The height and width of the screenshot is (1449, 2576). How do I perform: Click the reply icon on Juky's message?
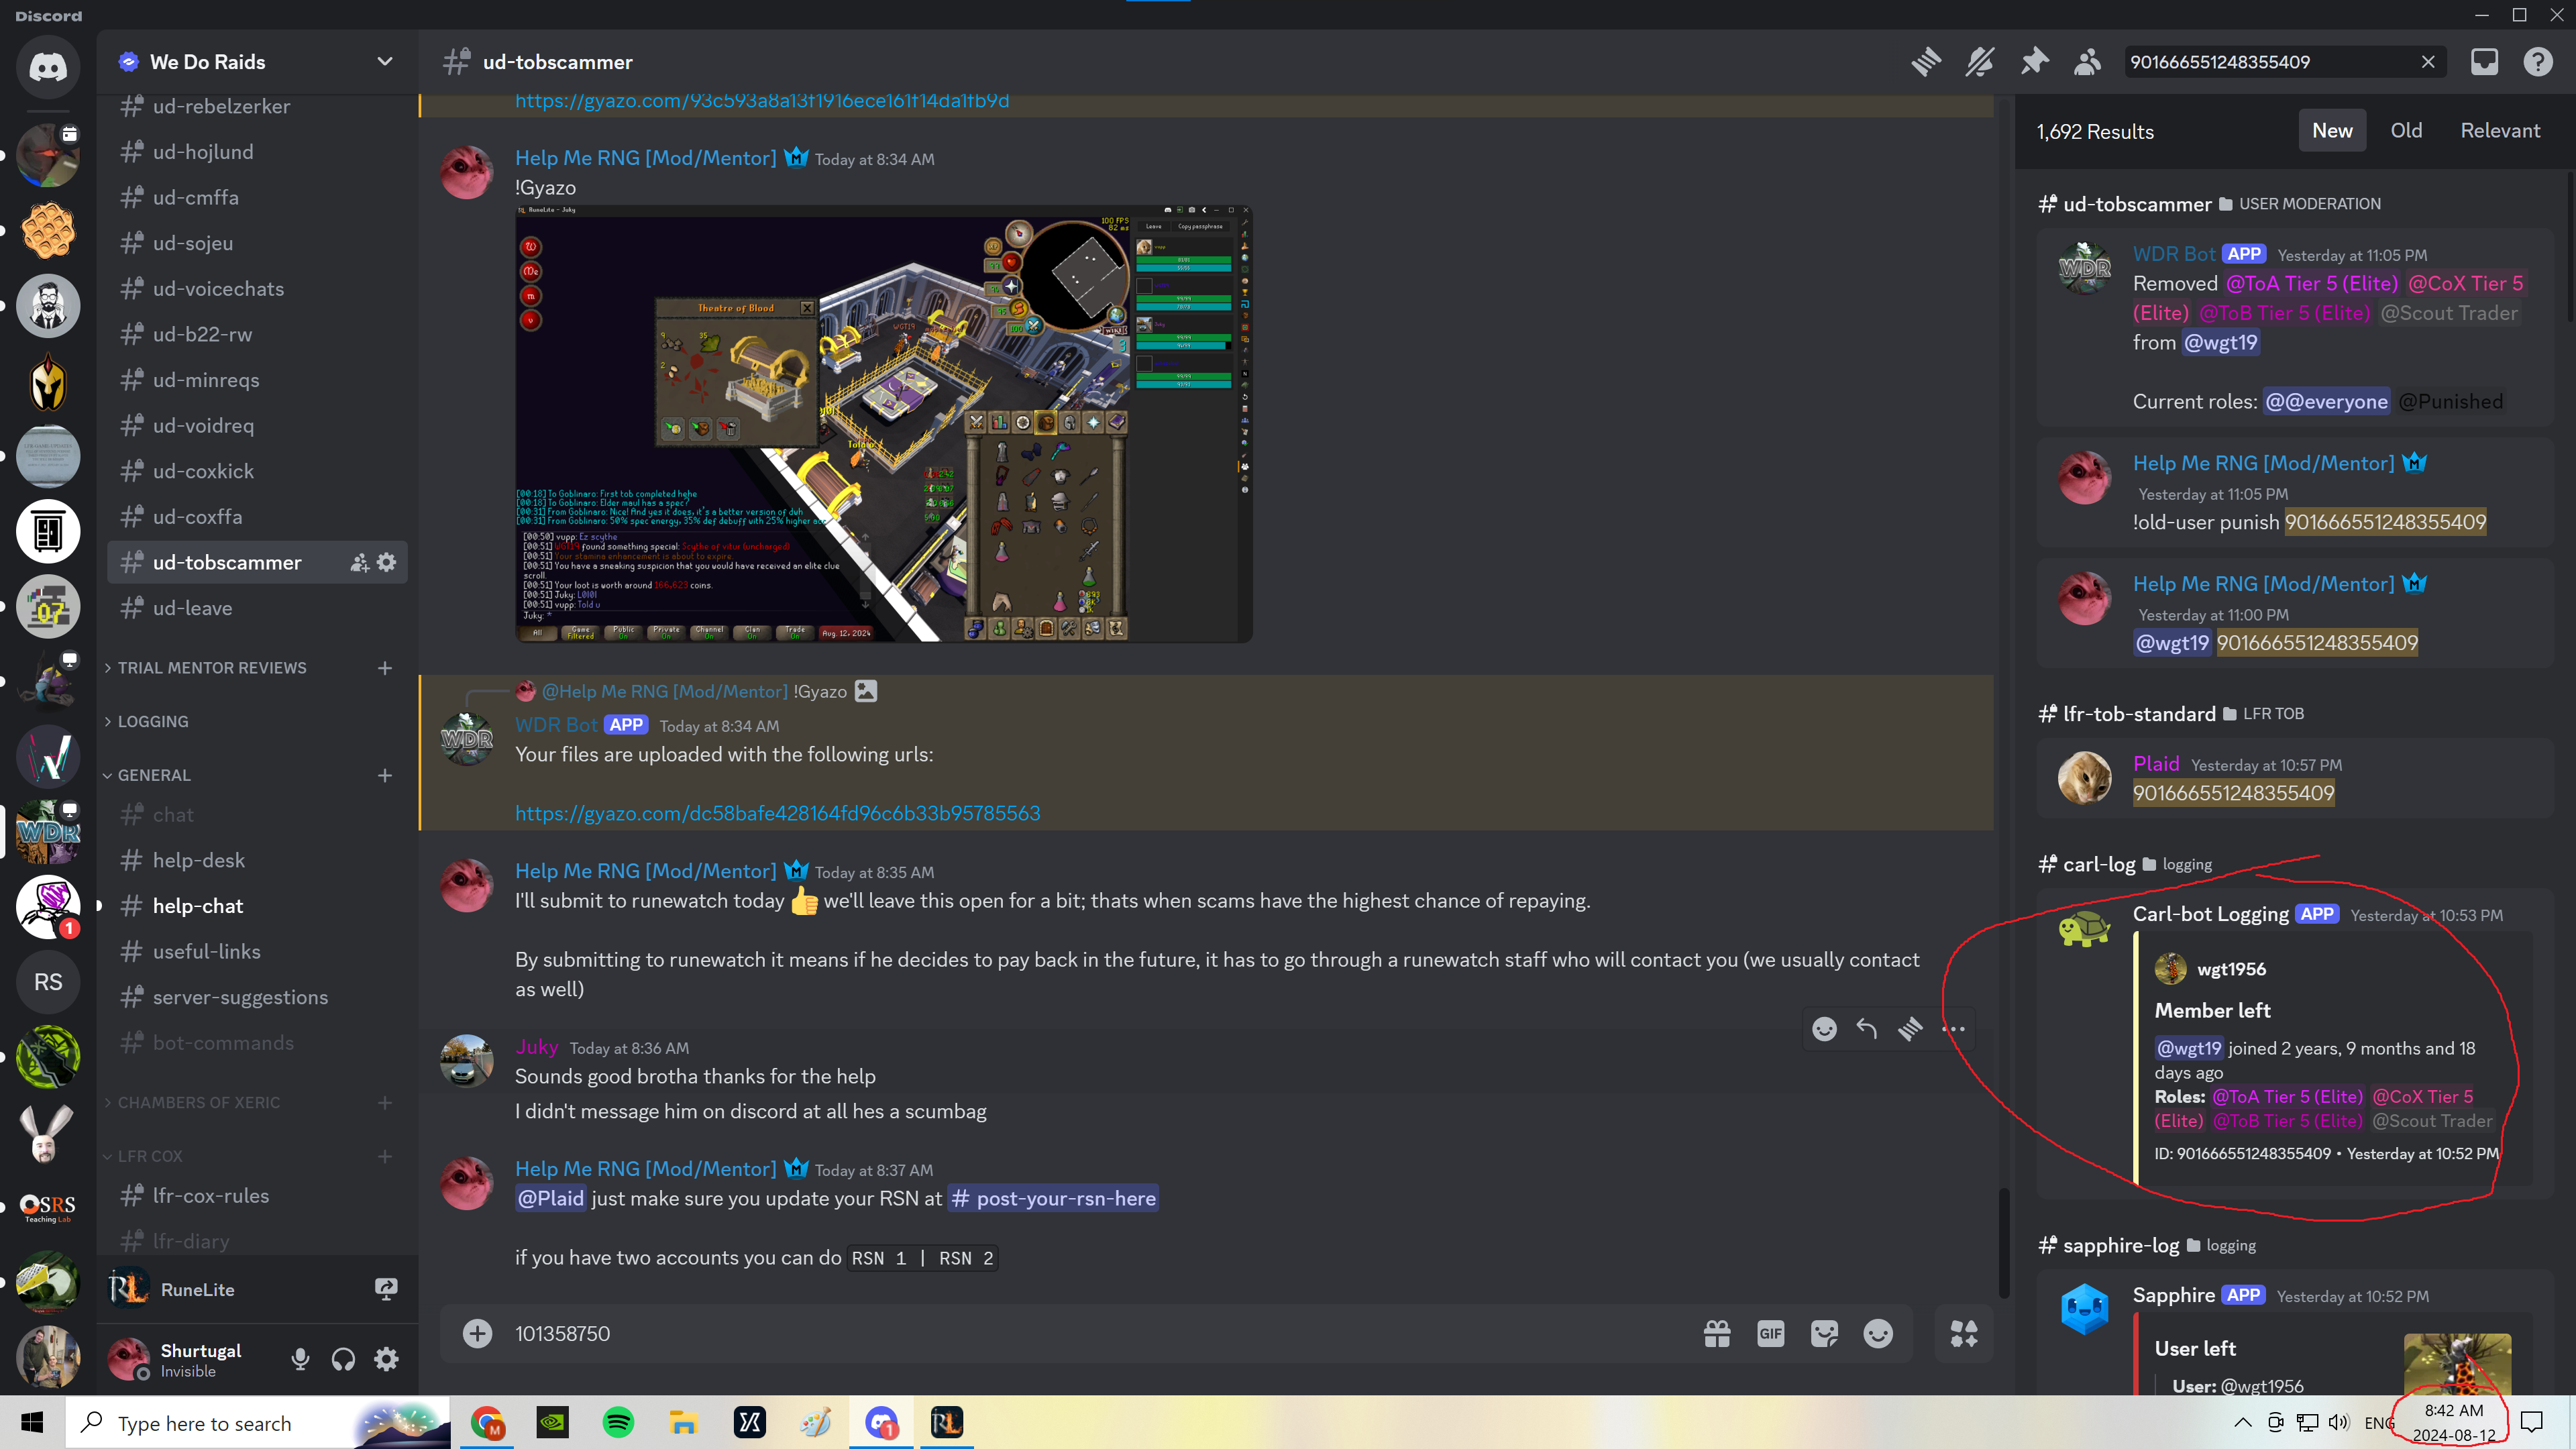1866,1028
